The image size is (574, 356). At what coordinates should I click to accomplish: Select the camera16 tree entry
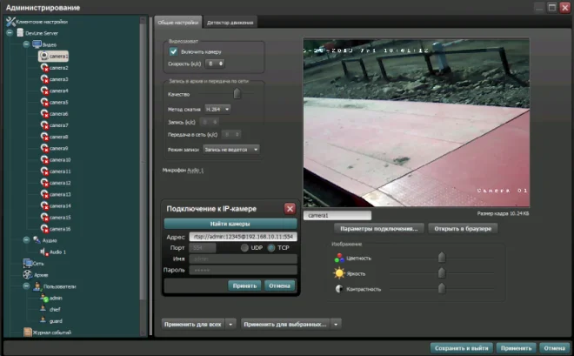(59, 228)
